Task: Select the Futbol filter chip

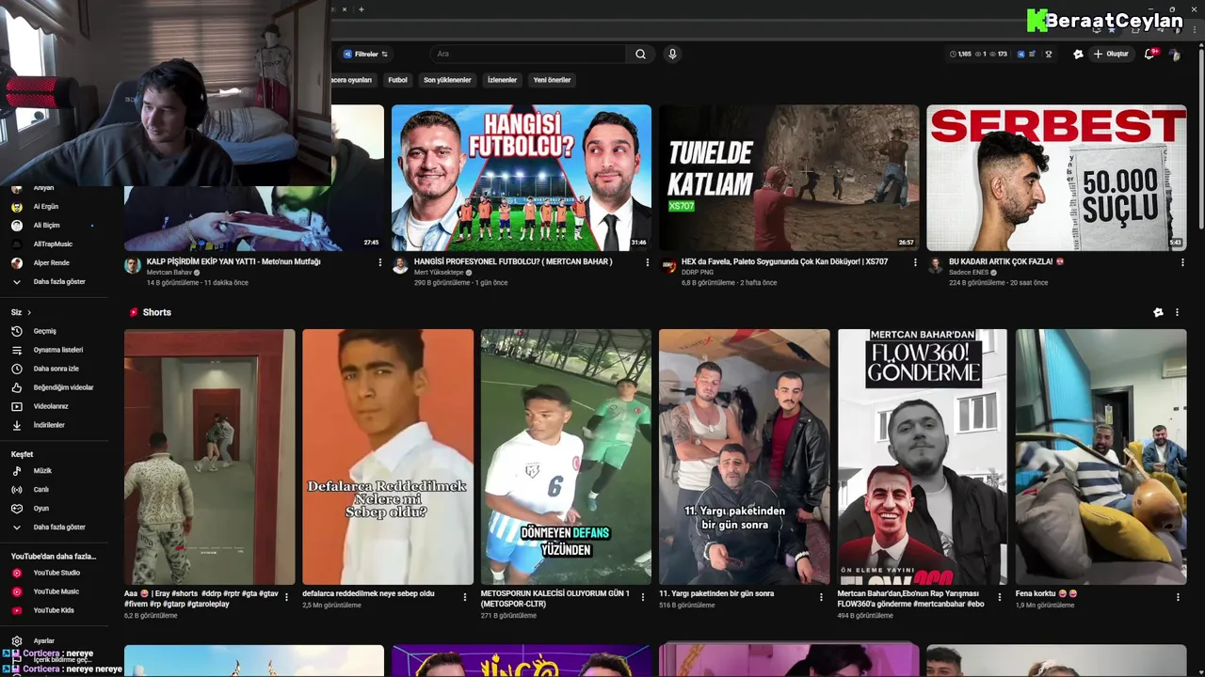Action: click(x=397, y=80)
